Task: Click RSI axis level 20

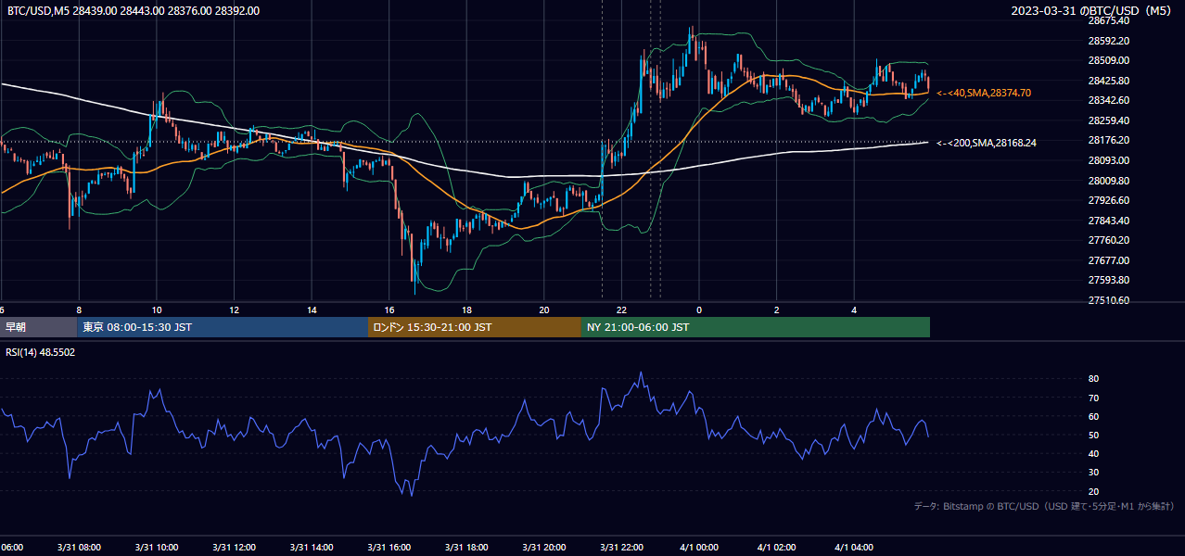Action: click(x=1093, y=491)
